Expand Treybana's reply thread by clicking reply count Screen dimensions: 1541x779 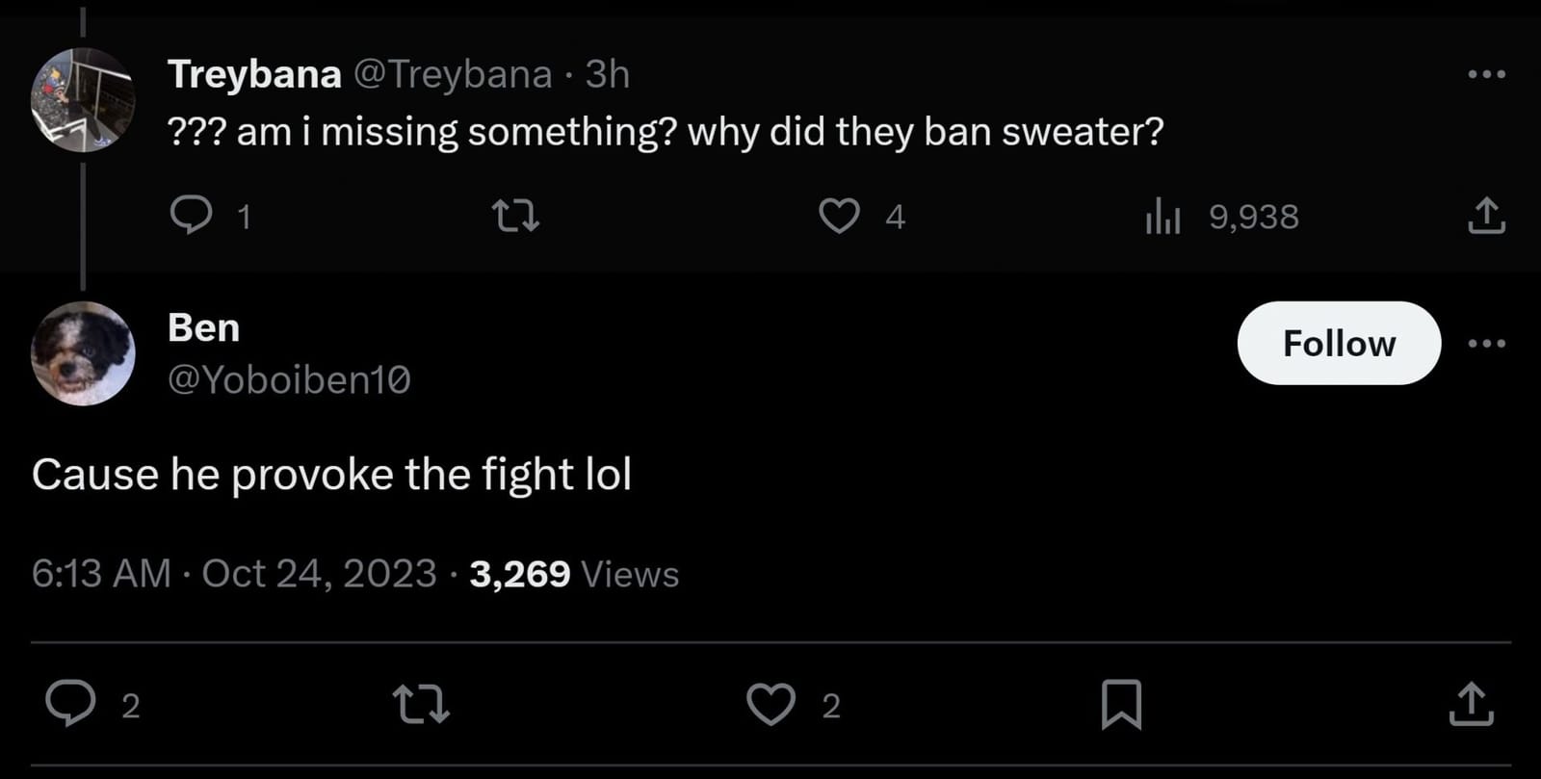[x=245, y=216]
